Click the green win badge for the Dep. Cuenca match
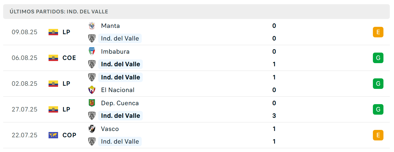The width and height of the screenshot is (394, 152). 378,109
